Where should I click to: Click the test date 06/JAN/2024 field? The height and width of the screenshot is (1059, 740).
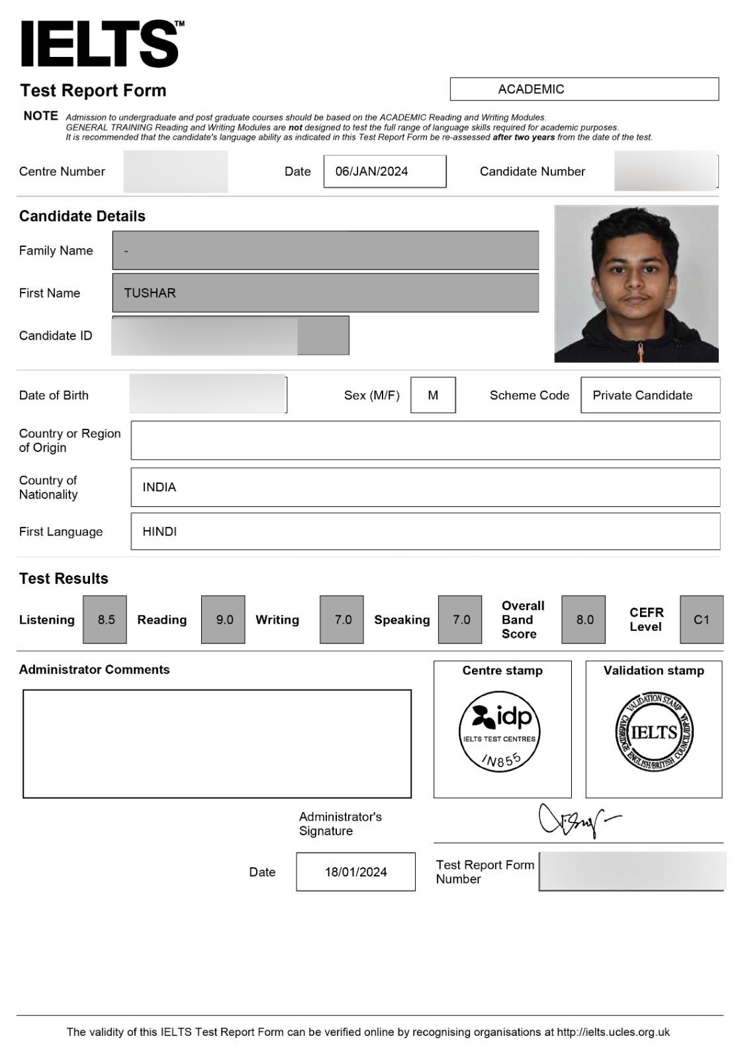[x=385, y=171]
